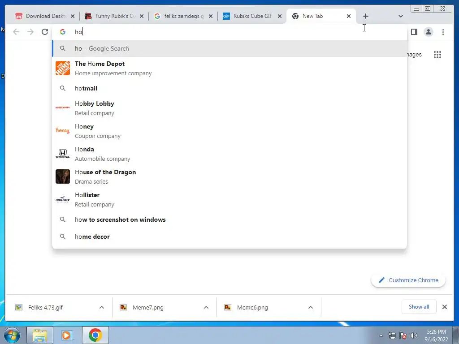The image size is (459, 344).
Task: Click the address bar text 'ho'
Action: (78, 32)
